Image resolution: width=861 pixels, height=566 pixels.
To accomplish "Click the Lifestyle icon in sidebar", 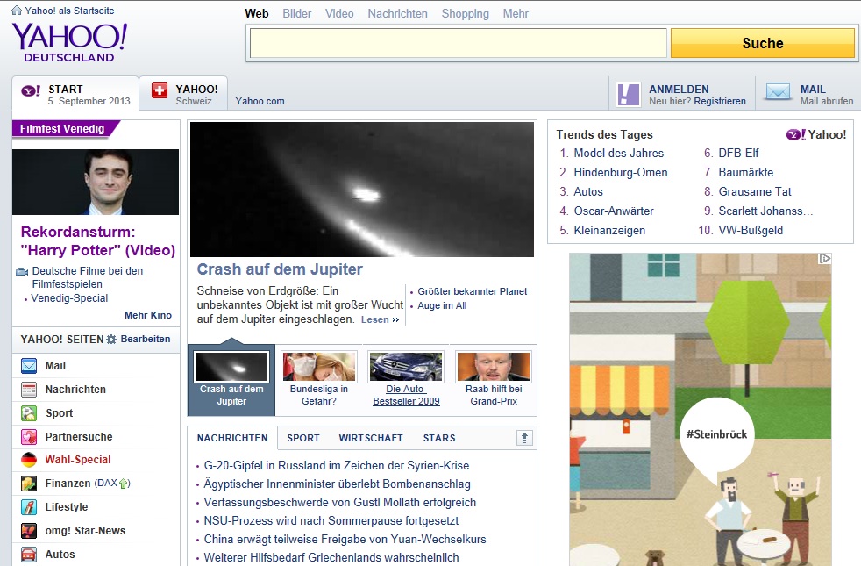I will [29, 506].
